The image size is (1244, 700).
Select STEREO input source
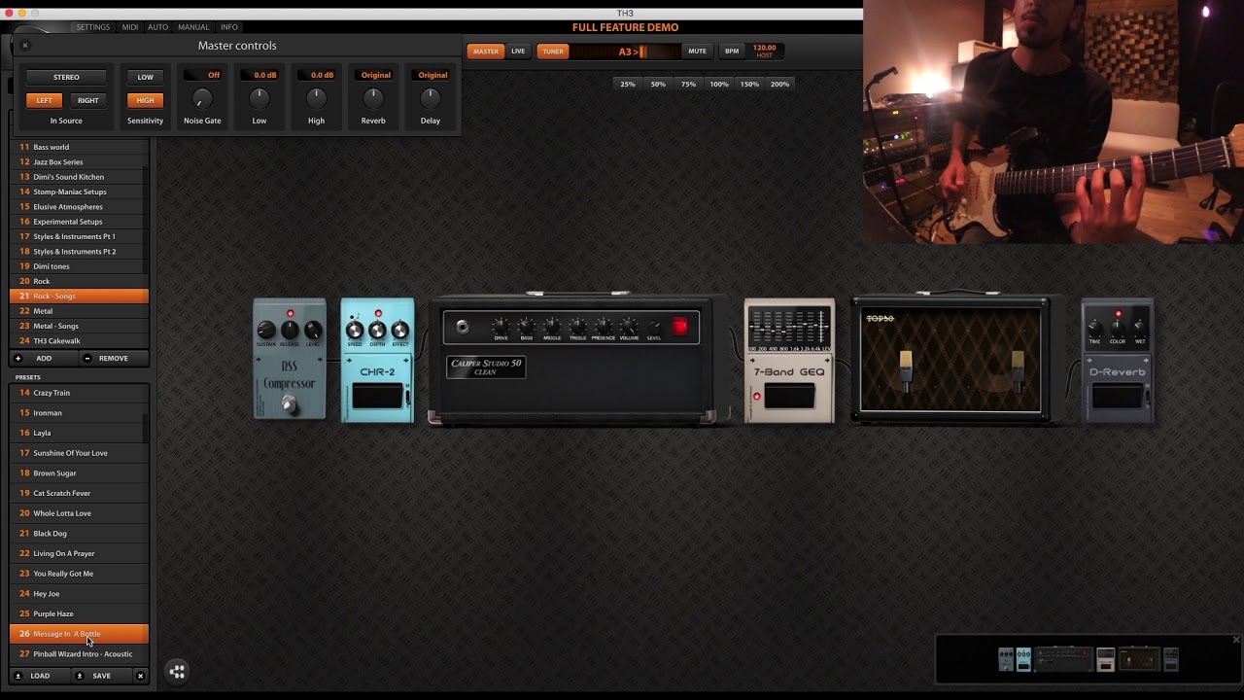[66, 77]
